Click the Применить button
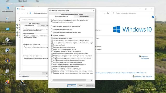 pos(90,86)
